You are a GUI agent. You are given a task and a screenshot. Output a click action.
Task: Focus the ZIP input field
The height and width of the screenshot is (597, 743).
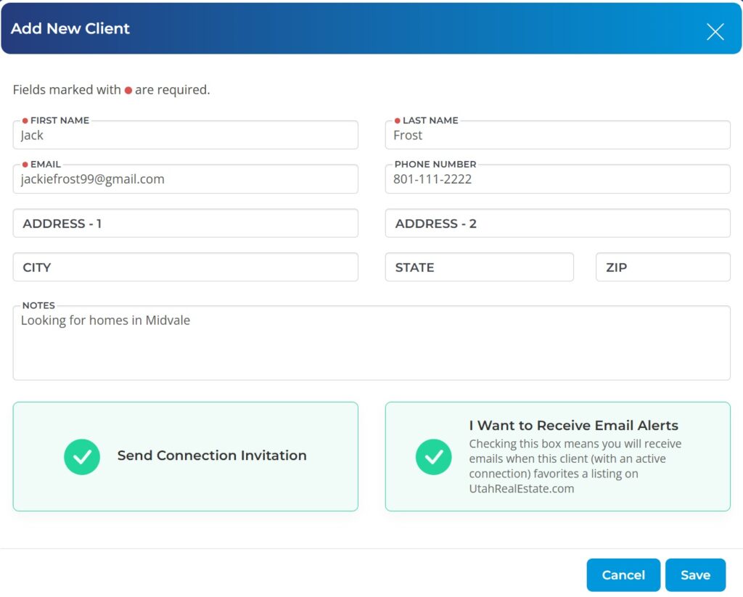[x=662, y=267]
